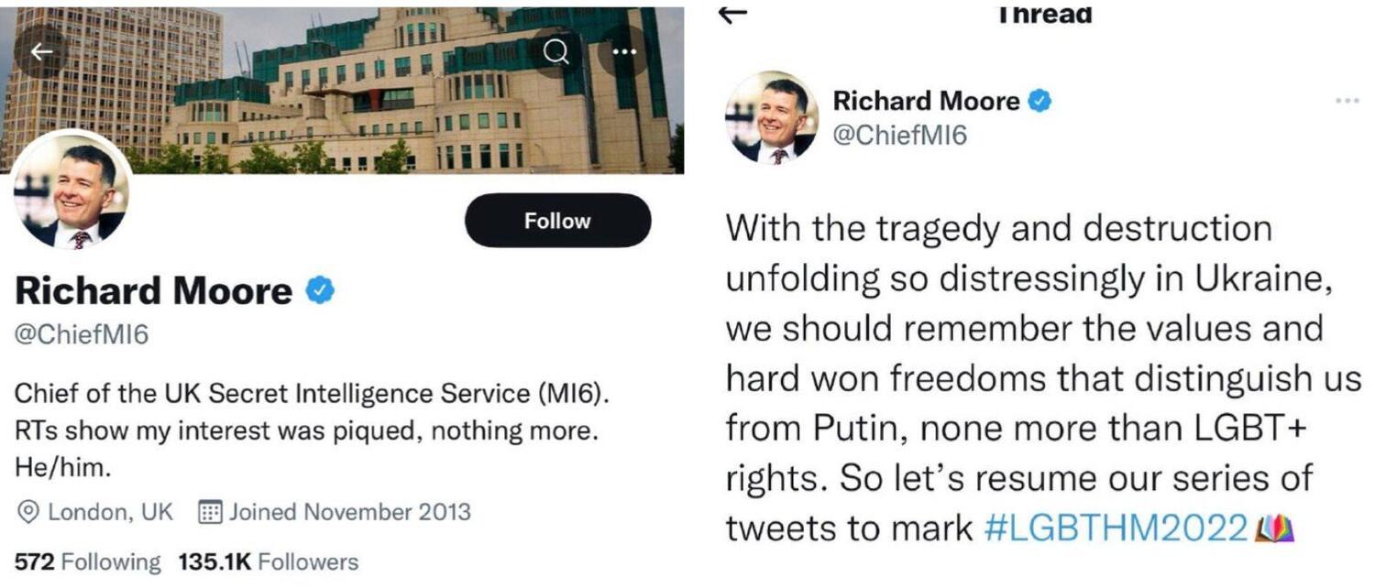This screenshot has height=588, width=1375.
Task: Click the verified badge in the thread tweet
Action: [1039, 102]
